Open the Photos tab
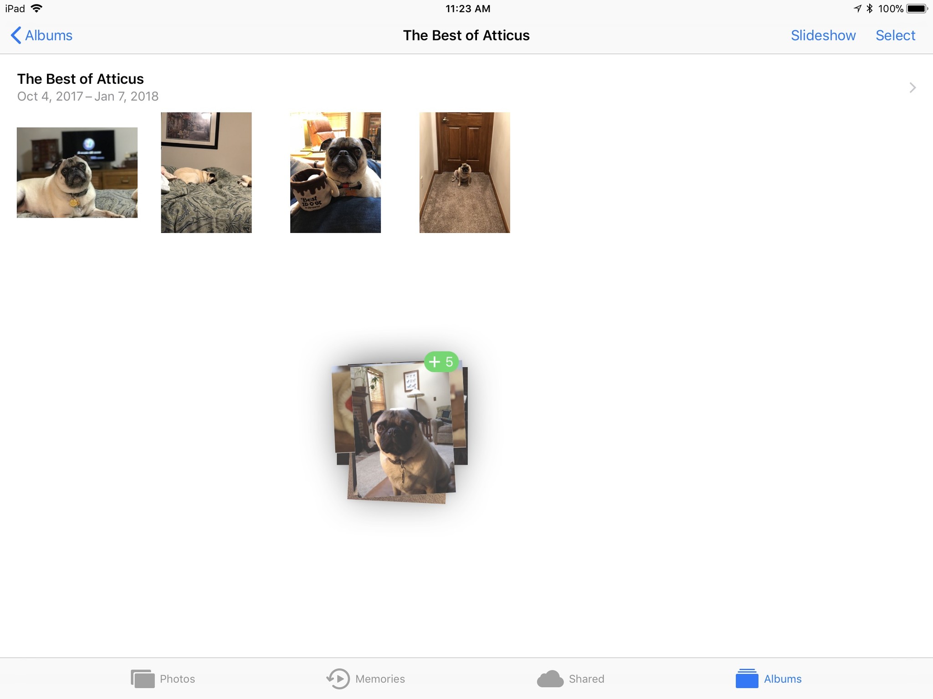This screenshot has height=699, width=933. (163, 679)
